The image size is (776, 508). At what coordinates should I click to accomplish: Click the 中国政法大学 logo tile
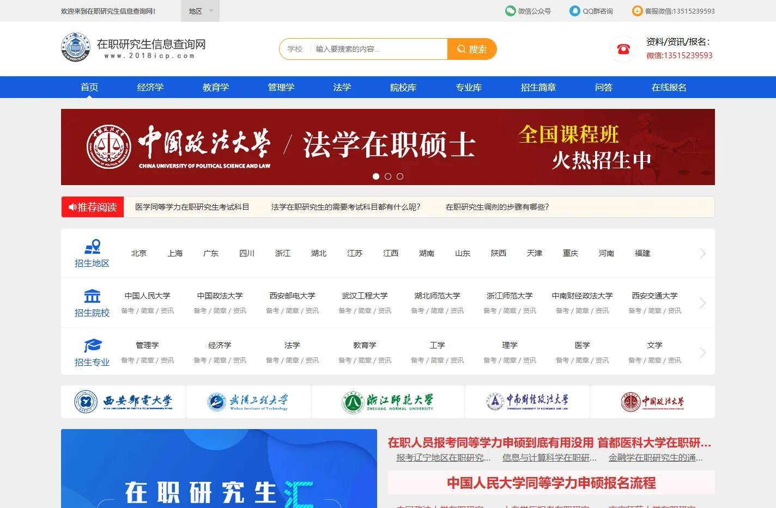coord(652,402)
